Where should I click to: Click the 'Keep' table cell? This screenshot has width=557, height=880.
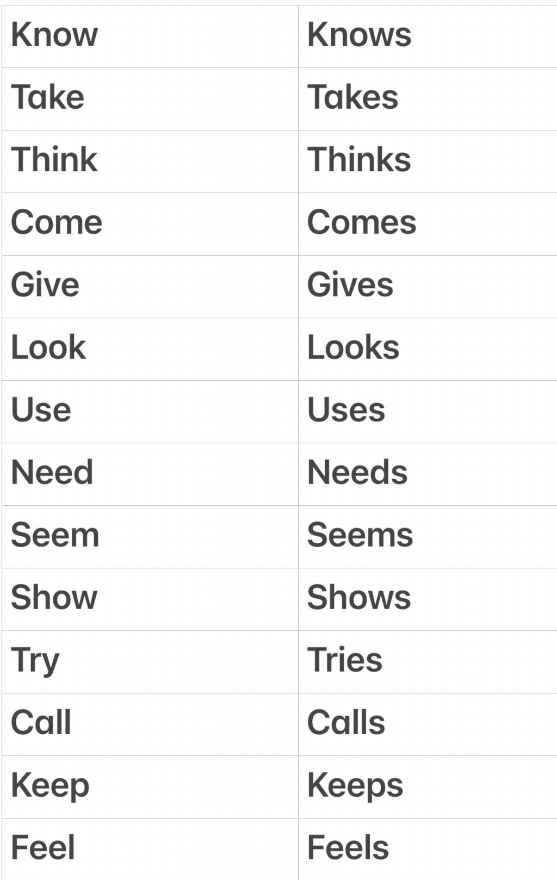150,787
